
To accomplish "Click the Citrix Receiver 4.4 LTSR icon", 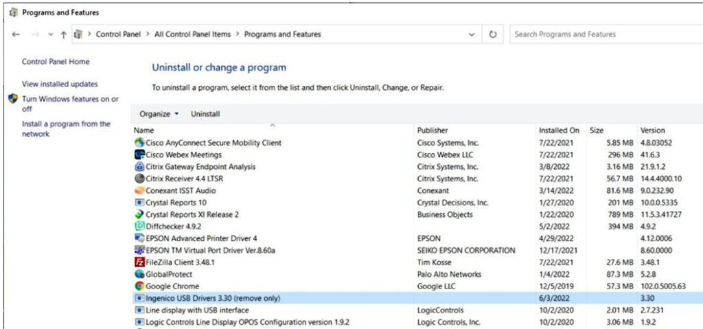I will [x=139, y=179].
